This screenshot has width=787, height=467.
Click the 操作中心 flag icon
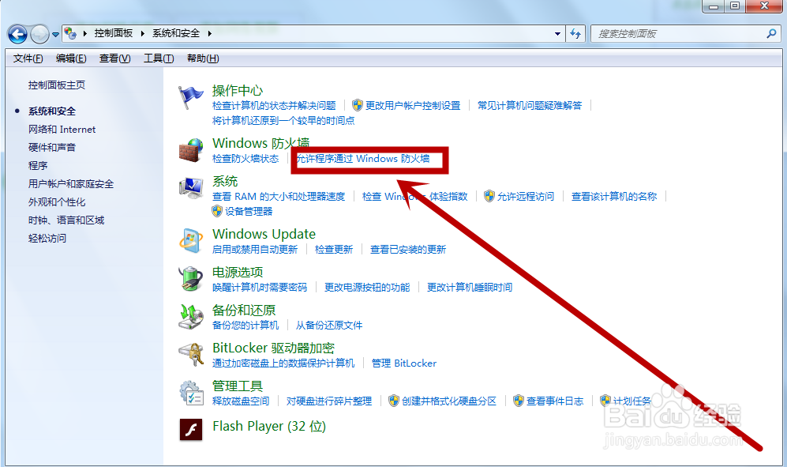pyautogui.click(x=191, y=97)
